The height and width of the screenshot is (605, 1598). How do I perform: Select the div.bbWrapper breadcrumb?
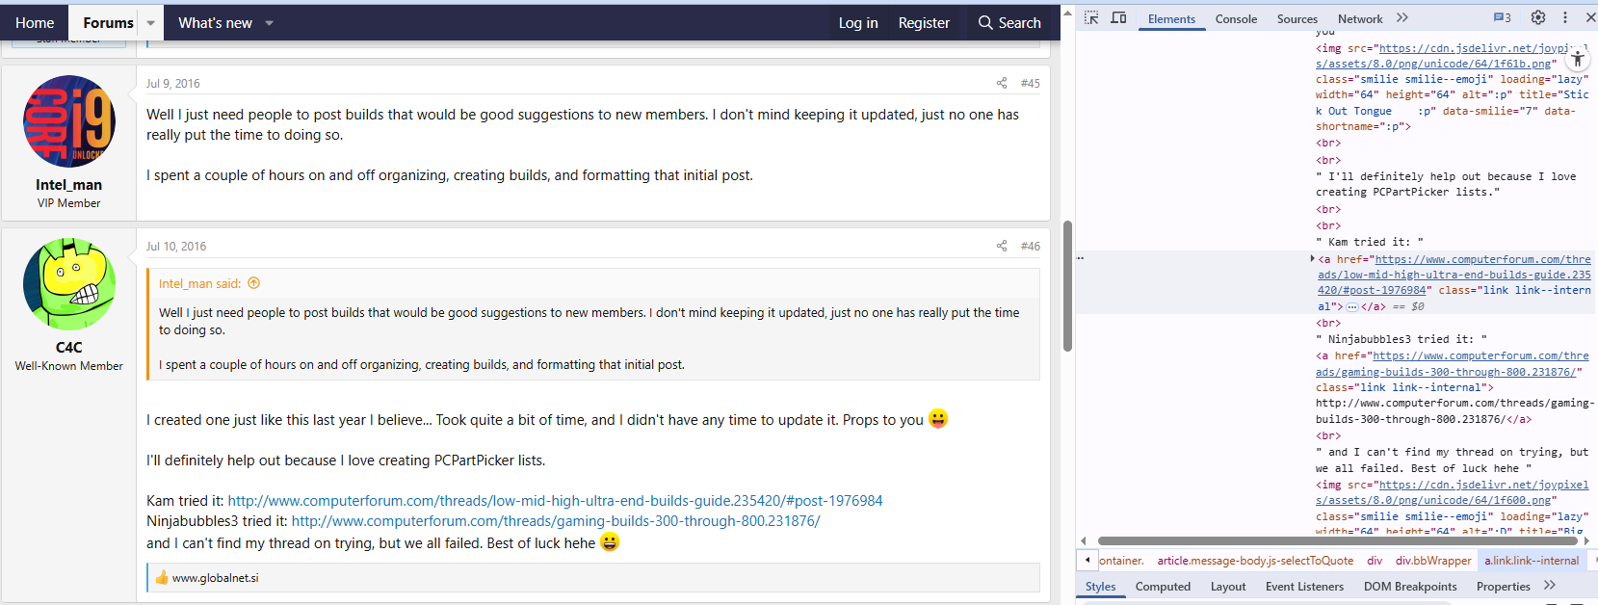click(x=1433, y=561)
